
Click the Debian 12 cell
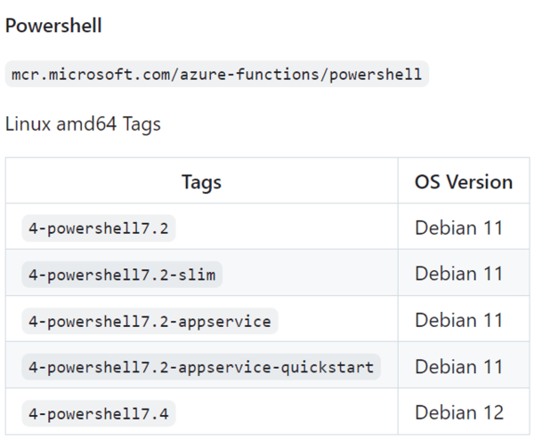click(x=458, y=413)
